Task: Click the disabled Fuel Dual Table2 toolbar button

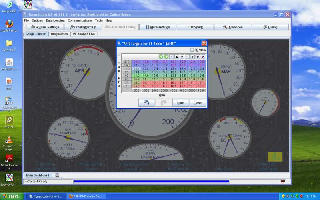Action: pyautogui.click(x=120, y=27)
